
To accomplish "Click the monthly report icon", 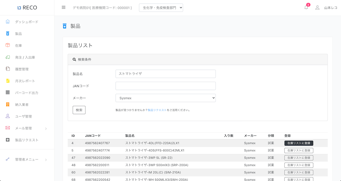I will pyautogui.click(x=8, y=81).
